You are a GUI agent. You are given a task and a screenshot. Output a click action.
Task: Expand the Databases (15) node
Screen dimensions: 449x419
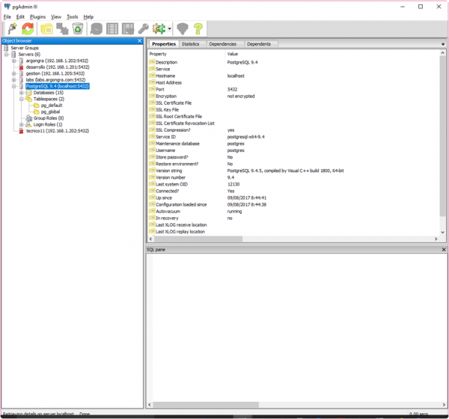pos(22,93)
